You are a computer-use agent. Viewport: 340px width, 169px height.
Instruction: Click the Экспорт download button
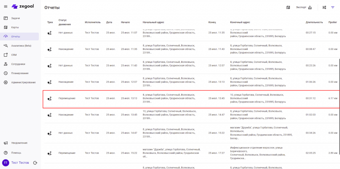coord(304,7)
